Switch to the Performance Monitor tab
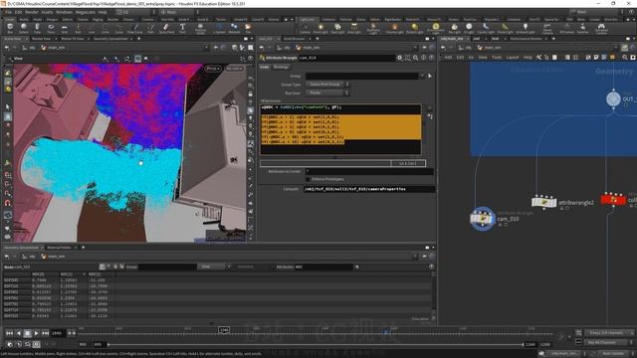 (x=527, y=39)
